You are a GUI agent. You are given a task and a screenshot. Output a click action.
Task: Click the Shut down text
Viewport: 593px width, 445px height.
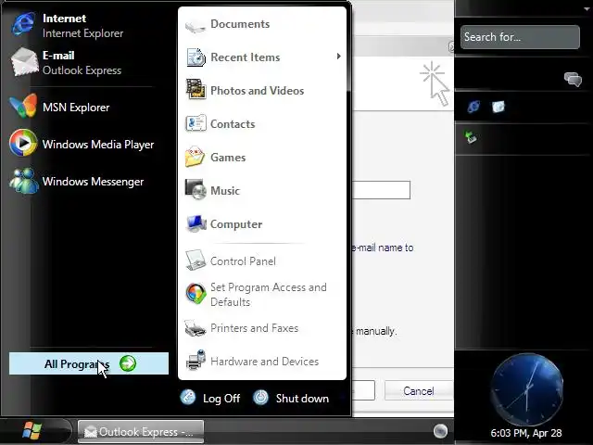point(302,399)
